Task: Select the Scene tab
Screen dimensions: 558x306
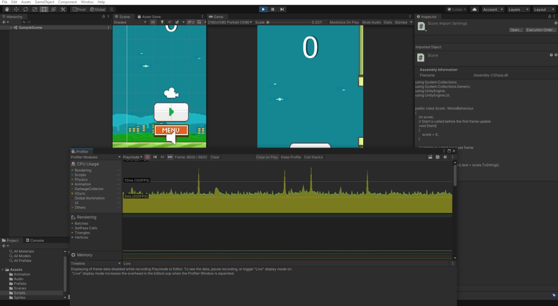Action: (122, 17)
